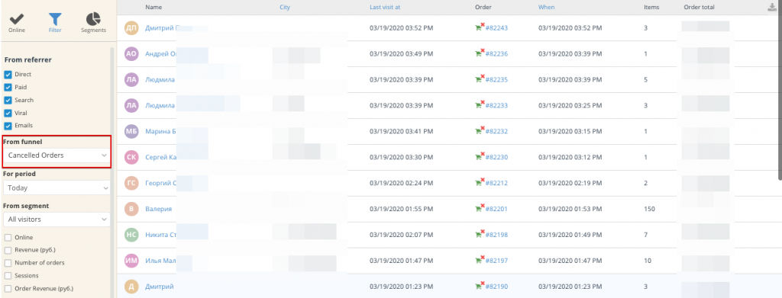This screenshot has height=298, width=782.
Task: Open the Today period dropdown
Action: click(x=57, y=188)
